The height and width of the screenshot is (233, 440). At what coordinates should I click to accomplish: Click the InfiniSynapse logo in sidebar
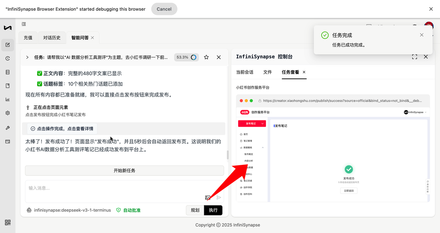tap(8, 28)
